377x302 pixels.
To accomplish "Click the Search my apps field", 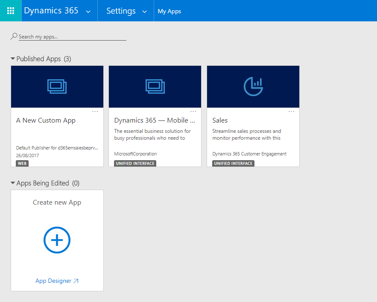I will 73,37.
